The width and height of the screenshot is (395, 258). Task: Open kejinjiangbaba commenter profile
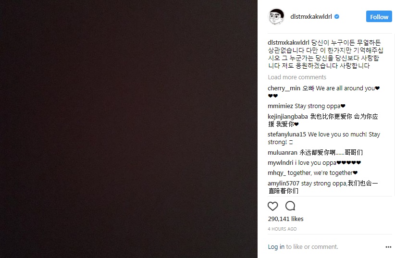[x=288, y=117]
